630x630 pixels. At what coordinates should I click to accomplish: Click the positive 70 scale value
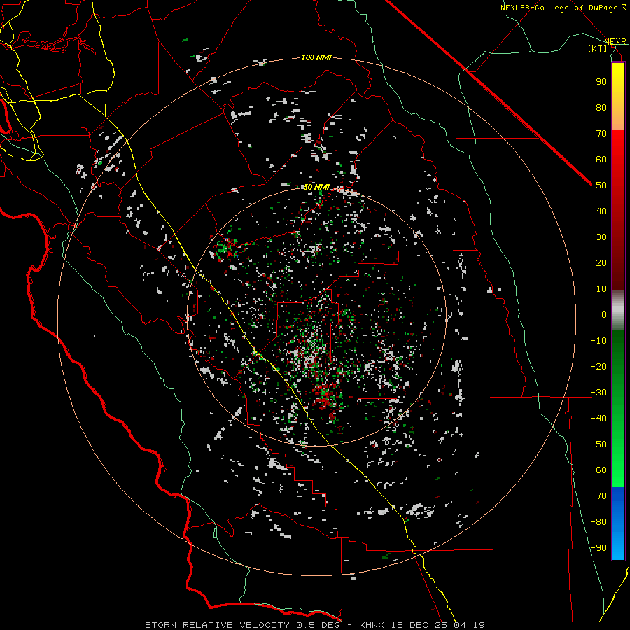pos(601,134)
